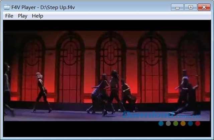214x140 pixels.
Task: Click the gray dot under the watermark
Action: tap(169, 123)
